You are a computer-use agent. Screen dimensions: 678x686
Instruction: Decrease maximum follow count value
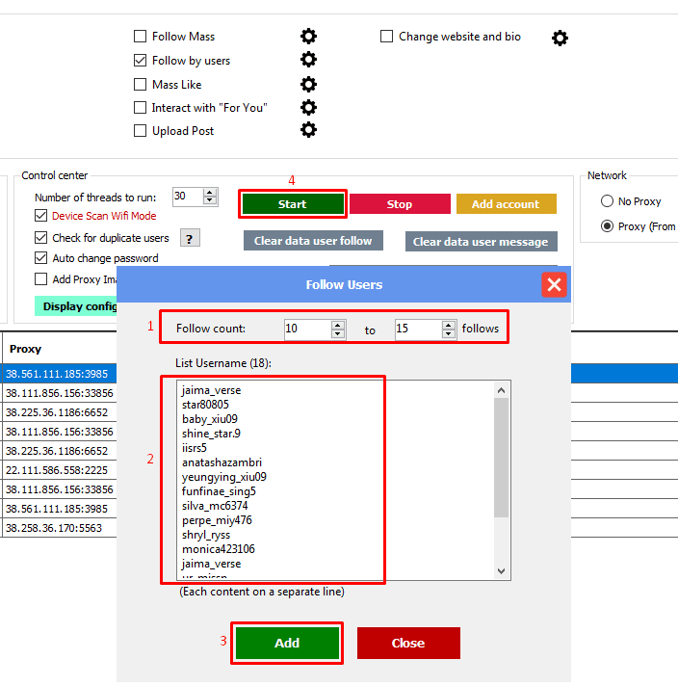[x=449, y=333]
